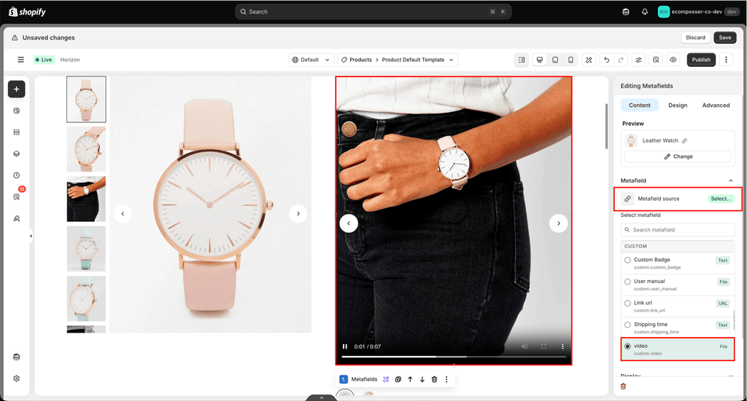
Task: Select the Shipping time metafield radio
Action: point(627,325)
